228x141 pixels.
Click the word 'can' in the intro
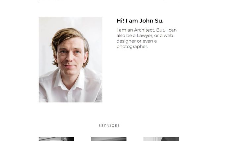(173, 30)
